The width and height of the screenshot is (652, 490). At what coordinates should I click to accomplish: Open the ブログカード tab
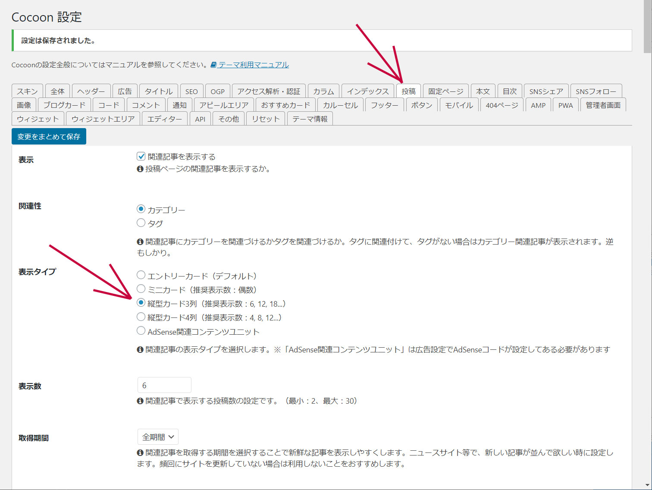pyautogui.click(x=64, y=105)
